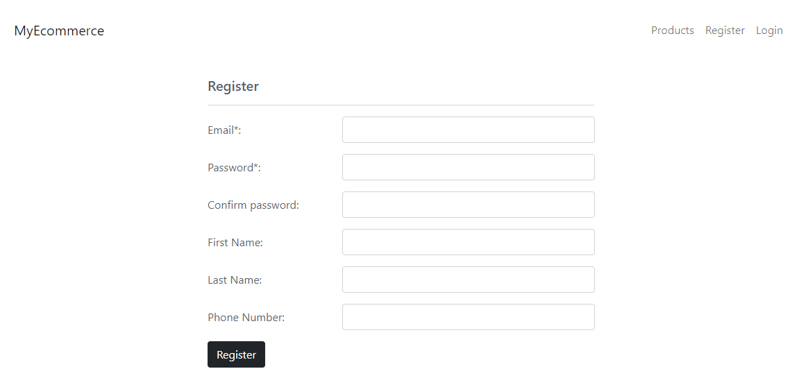The height and width of the screenshot is (378, 799).
Task: Click the Confirm password label text
Action: click(x=253, y=205)
